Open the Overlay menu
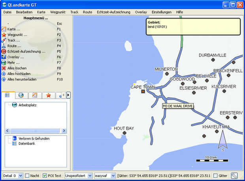Image resolution: width=245 pixels, height=181 pixels. click(141, 12)
